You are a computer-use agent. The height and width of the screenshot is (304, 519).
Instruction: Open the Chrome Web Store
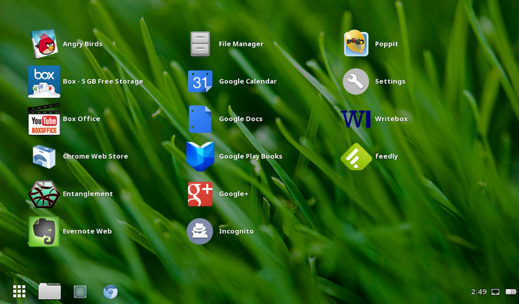coord(44,157)
